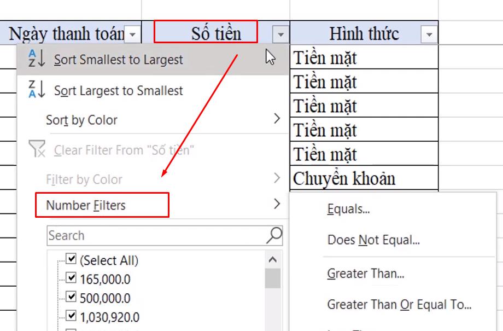Uncheck the 1,030,920.0 value checkbox
The height and width of the screenshot is (331, 503).
[70, 317]
